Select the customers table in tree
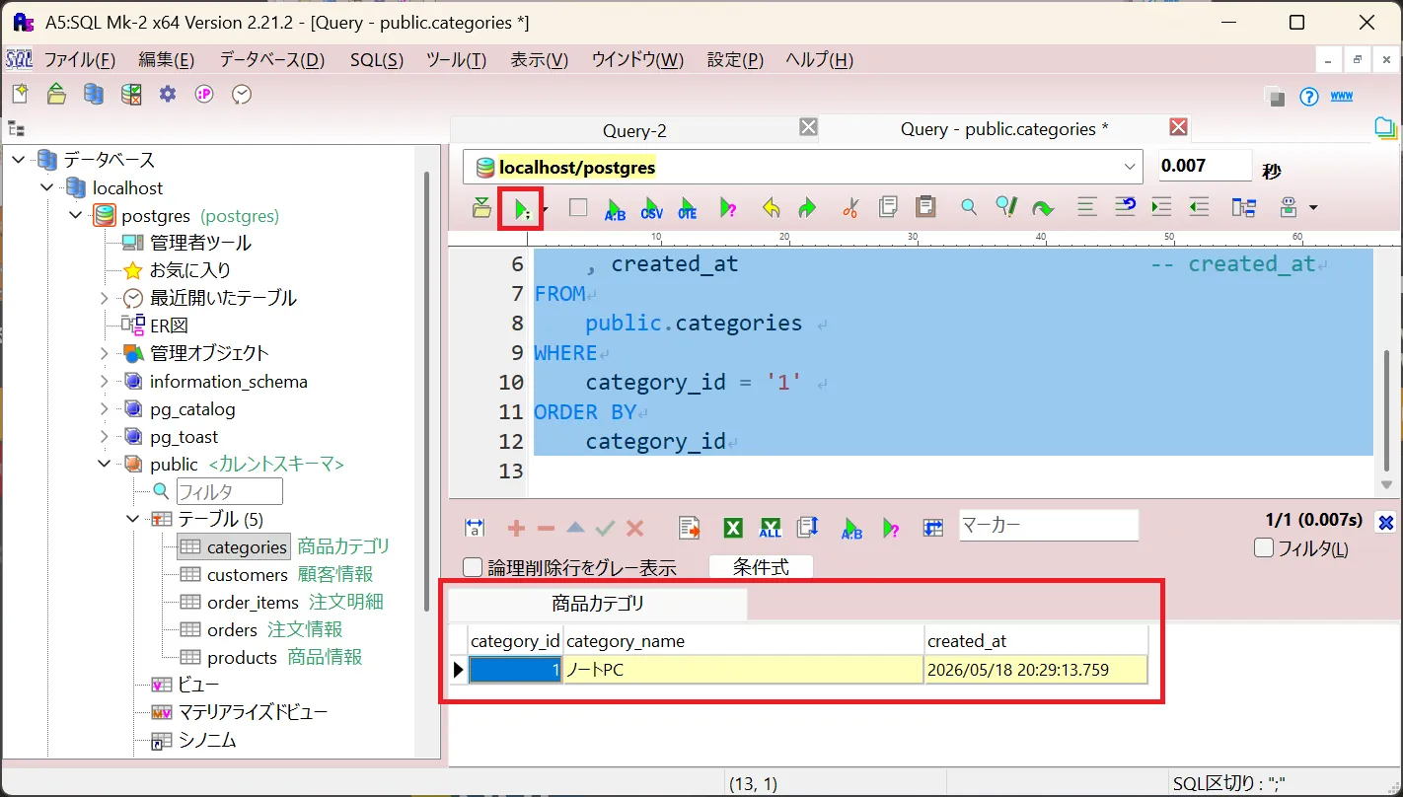 (x=248, y=574)
